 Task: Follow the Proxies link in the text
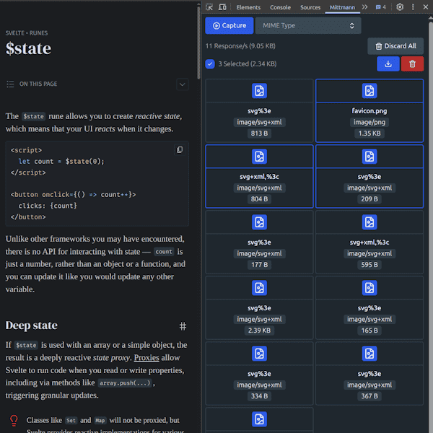coord(146,358)
